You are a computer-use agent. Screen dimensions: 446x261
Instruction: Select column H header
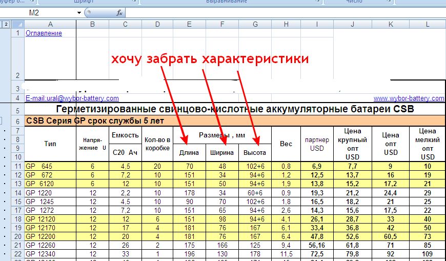tap(286, 25)
